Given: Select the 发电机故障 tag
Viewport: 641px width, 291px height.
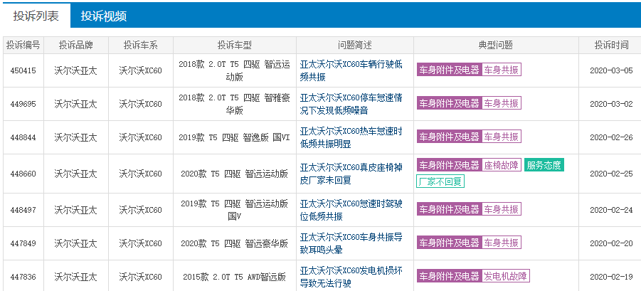Looking at the screenshot, I should (x=505, y=275).
